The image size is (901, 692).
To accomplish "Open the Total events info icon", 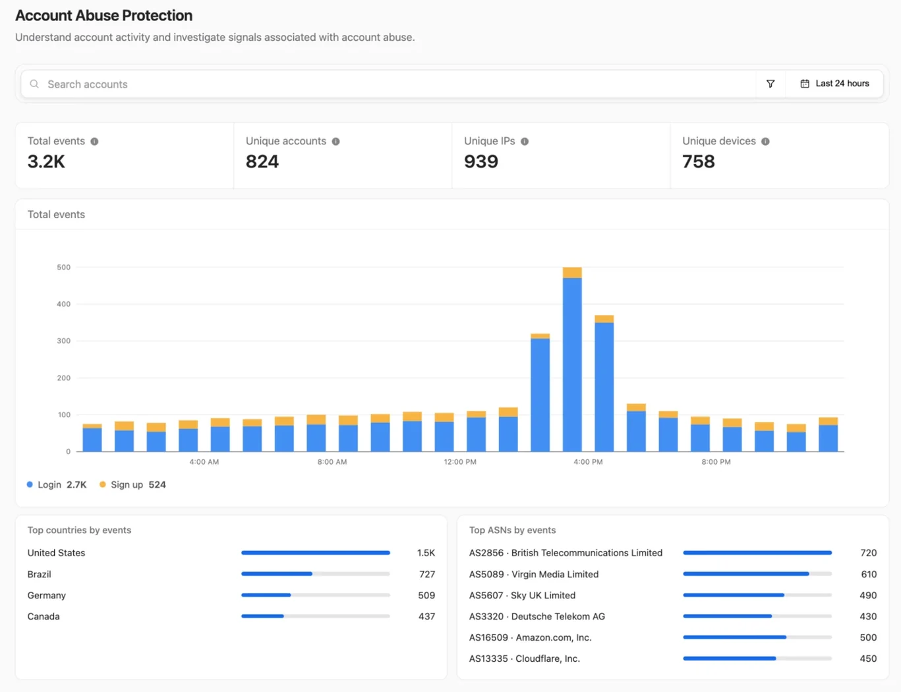I will point(94,142).
